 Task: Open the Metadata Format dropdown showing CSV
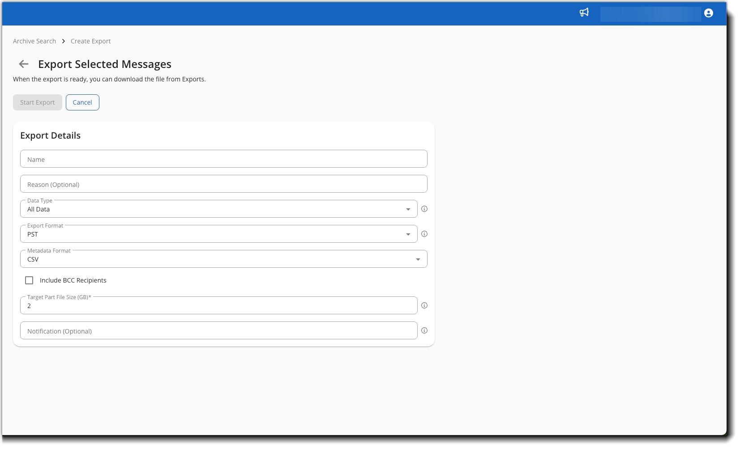223,259
